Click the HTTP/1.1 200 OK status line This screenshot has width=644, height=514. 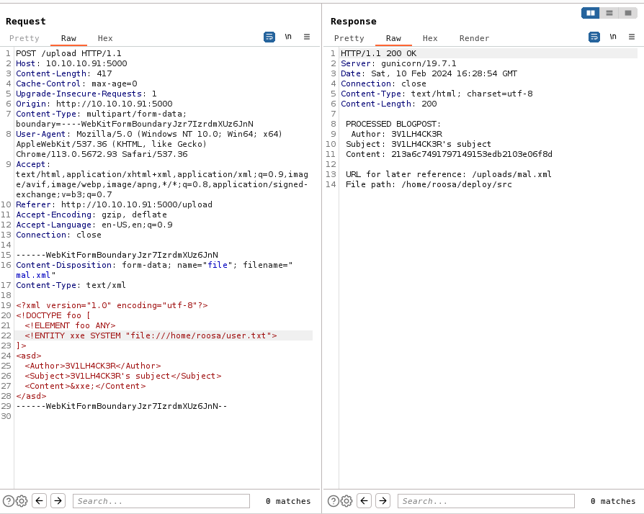379,53
